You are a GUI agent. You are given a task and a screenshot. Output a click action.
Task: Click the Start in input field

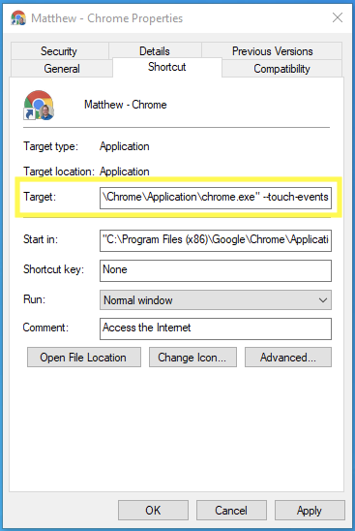(216, 240)
